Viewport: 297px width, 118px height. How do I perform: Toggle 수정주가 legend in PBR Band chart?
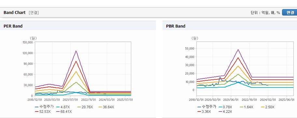tap(207, 107)
